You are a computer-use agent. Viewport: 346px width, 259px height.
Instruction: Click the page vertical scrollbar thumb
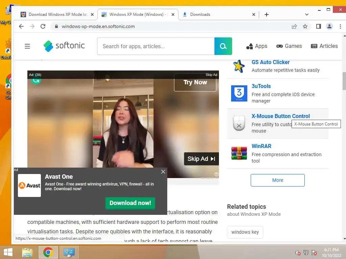344,81
